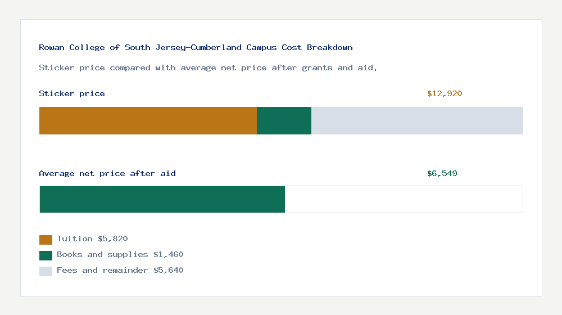Select the green books segment of the sticker price bar
The image size is (562, 315).
[x=284, y=120]
